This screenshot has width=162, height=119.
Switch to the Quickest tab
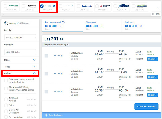coord(141,26)
